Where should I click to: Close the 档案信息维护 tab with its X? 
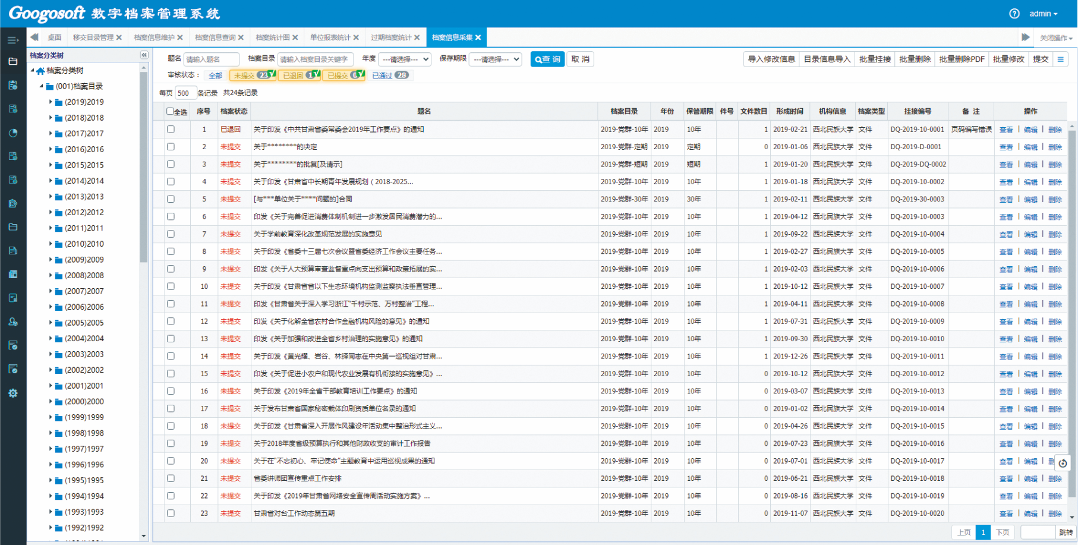point(180,37)
